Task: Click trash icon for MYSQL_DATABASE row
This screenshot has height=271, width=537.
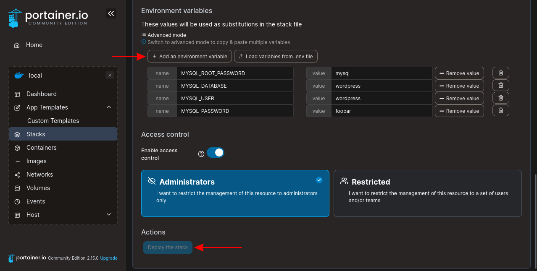Action: [500, 86]
